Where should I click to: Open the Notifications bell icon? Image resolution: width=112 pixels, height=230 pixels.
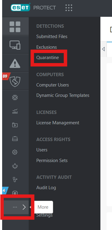tap(15, 166)
